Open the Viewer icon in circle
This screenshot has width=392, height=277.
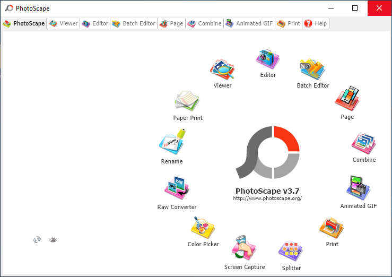222,70
